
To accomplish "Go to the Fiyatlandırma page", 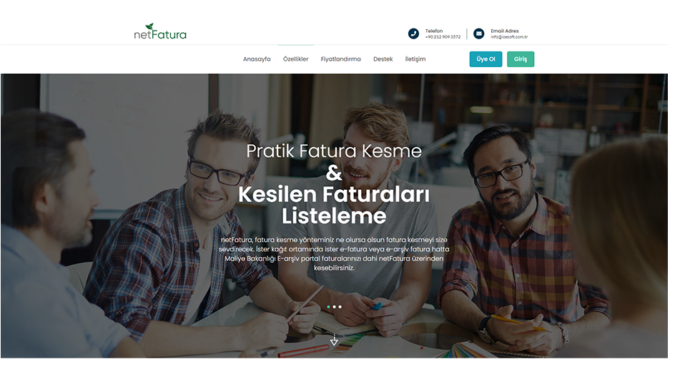I will coord(340,59).
